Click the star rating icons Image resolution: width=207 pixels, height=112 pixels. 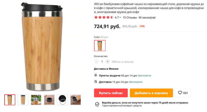[x=104, y=17]
